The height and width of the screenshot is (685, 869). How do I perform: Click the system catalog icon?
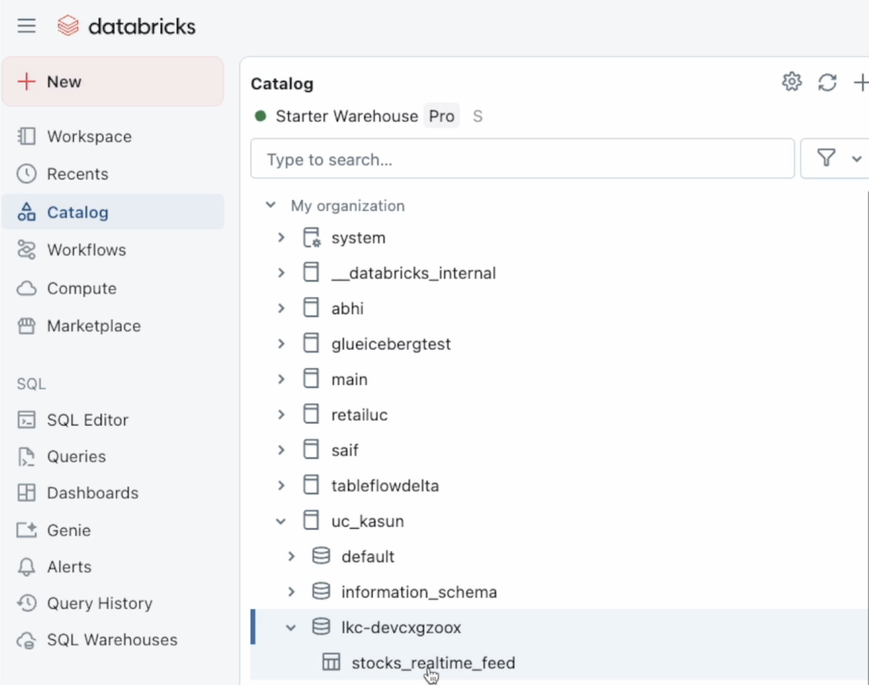311,238
